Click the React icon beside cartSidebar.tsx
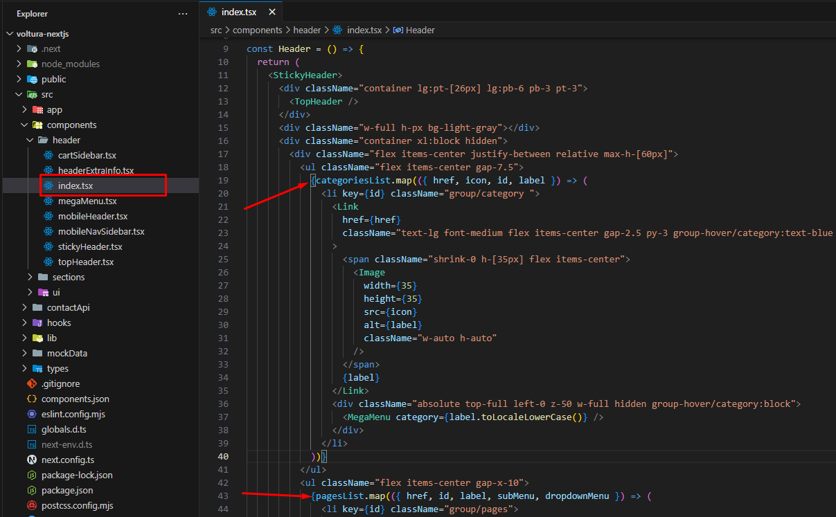836x517 pixels. 48,155
